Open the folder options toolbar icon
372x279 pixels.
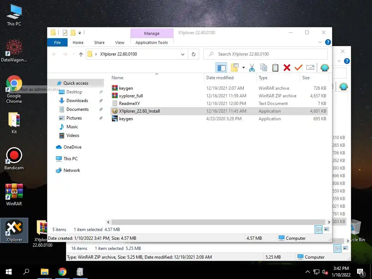[x=235, y=68]
